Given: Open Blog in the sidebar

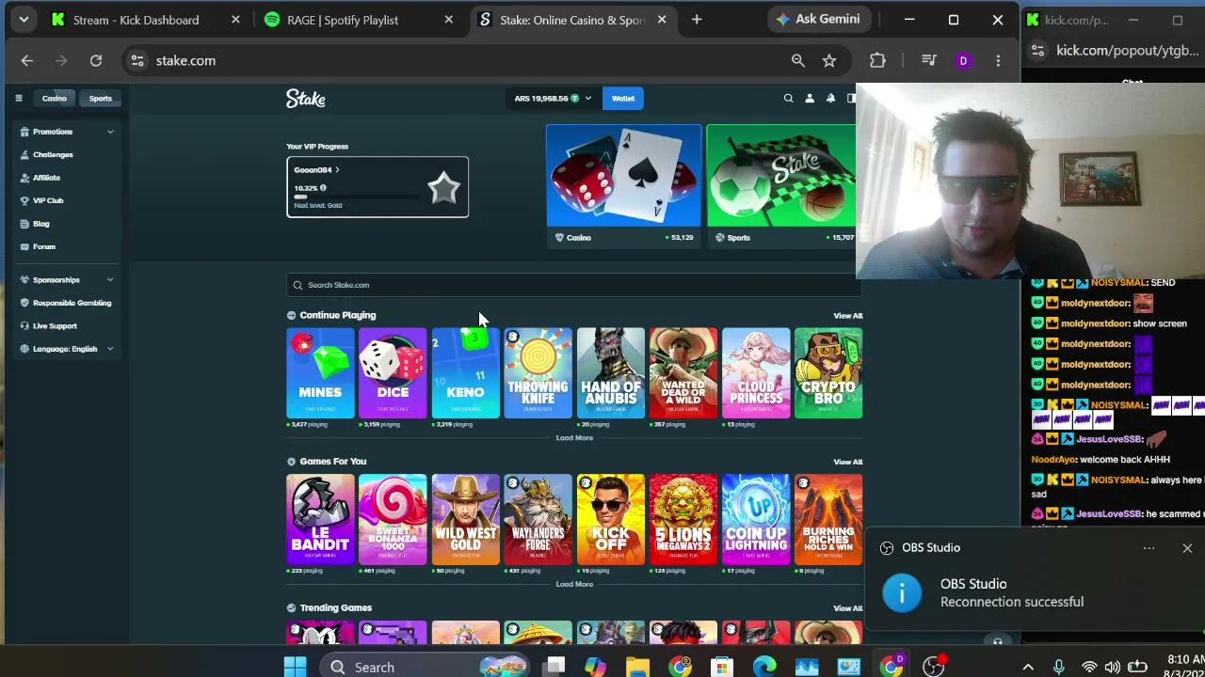Looking at the screenshot, I should (x=40, y=224).
